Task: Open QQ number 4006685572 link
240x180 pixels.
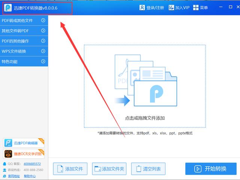Action: click(x=32, y=164)
